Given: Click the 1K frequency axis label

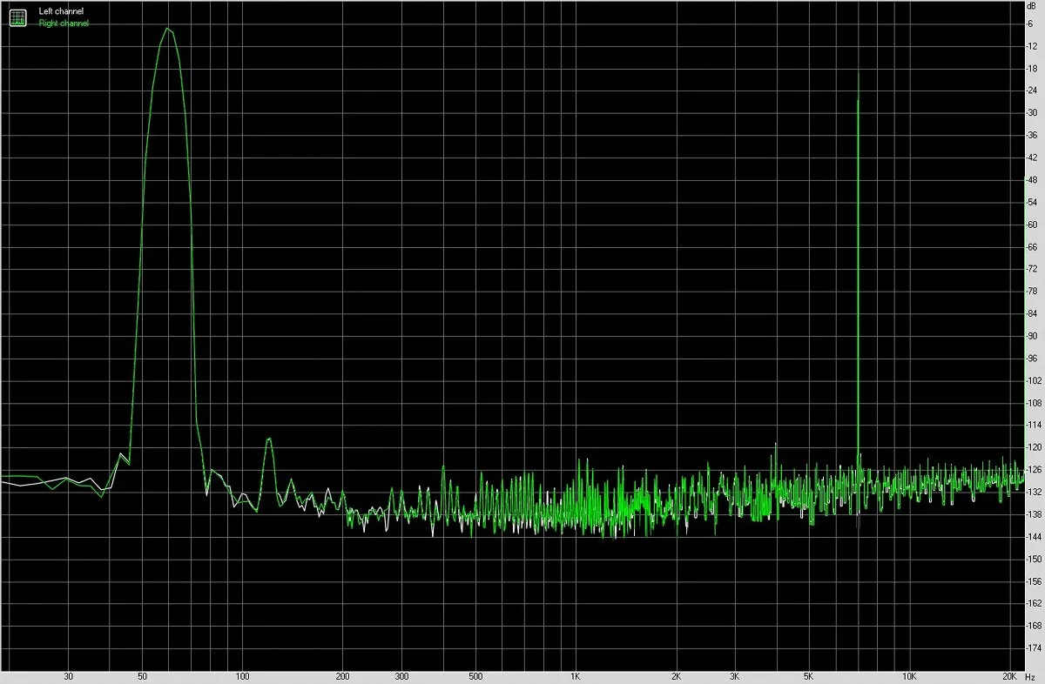Looking at the screenshot, I should [576, 676].
